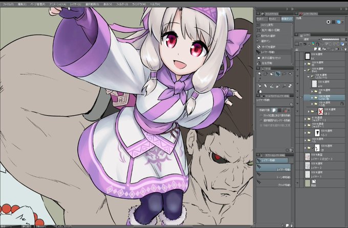Screen dimensions: 348x228
Task: Select the magnifier zoom tool icon
Action: [259, 74]
